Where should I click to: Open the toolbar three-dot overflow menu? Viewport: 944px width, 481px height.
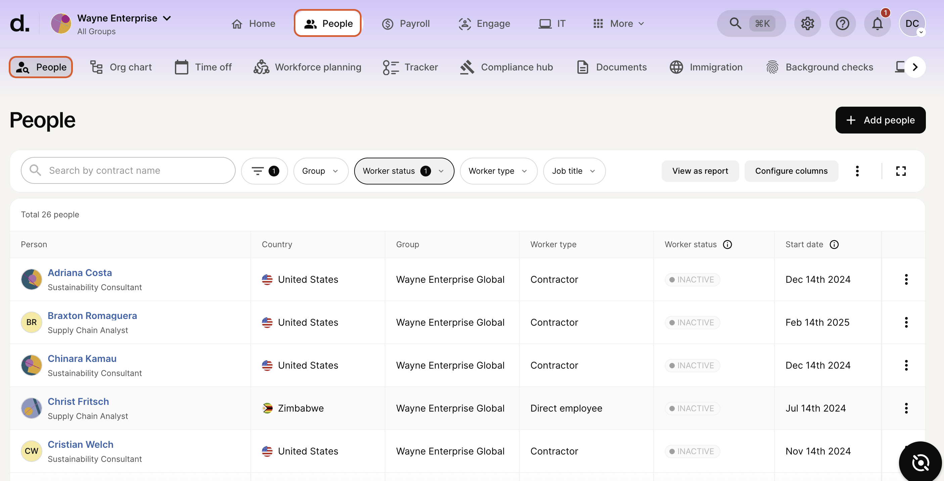pyautogui.click(x=857, y=171)
